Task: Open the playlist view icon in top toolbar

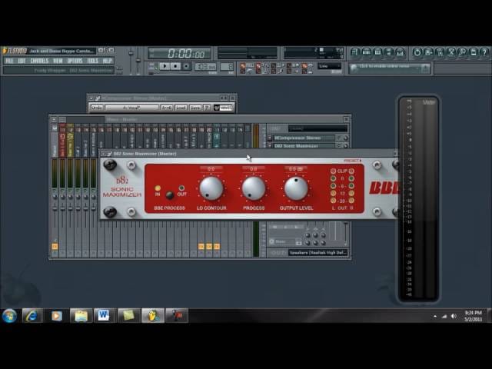Action: pyautogui.click(x=355, y=52)
